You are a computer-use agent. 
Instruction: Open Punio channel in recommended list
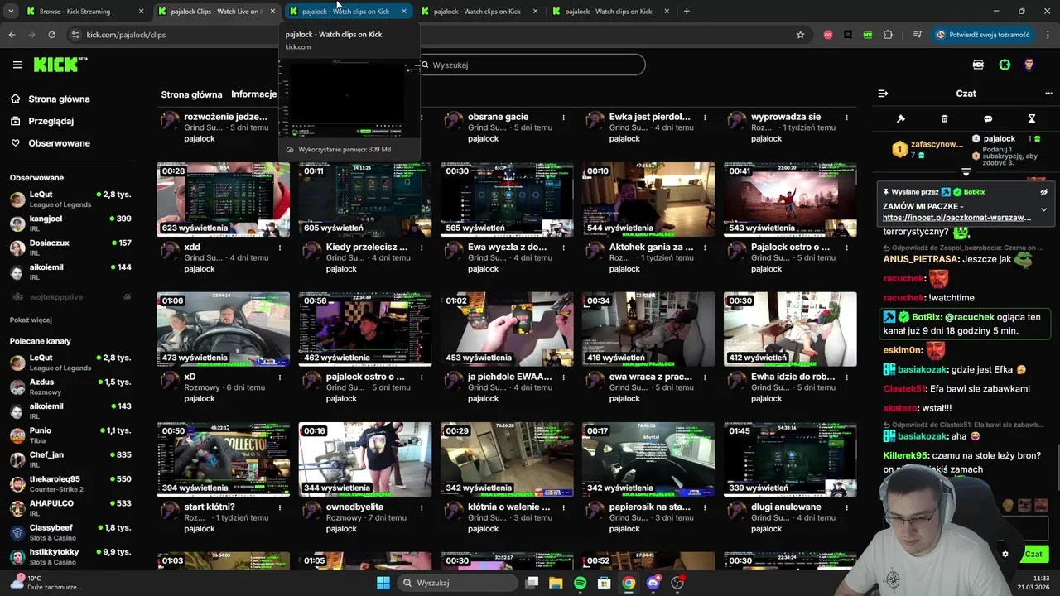point(70,435)
